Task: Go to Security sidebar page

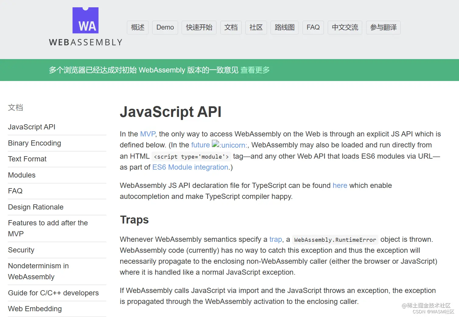Action: click(x=21, y=250)
